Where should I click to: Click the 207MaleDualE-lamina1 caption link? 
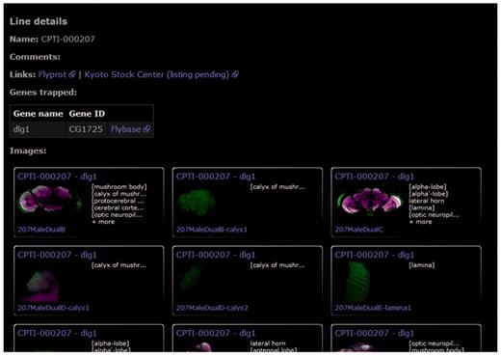[373, 308]
